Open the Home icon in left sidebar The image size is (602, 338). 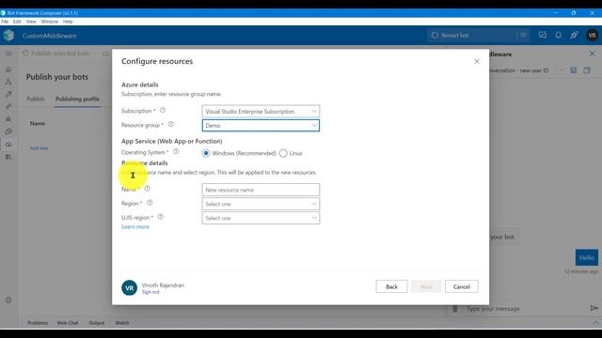(x=8, y=69)
